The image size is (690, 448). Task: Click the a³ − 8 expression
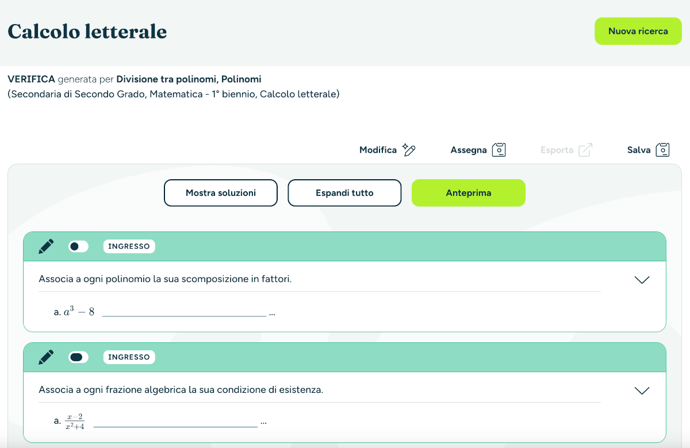point(79,312)
